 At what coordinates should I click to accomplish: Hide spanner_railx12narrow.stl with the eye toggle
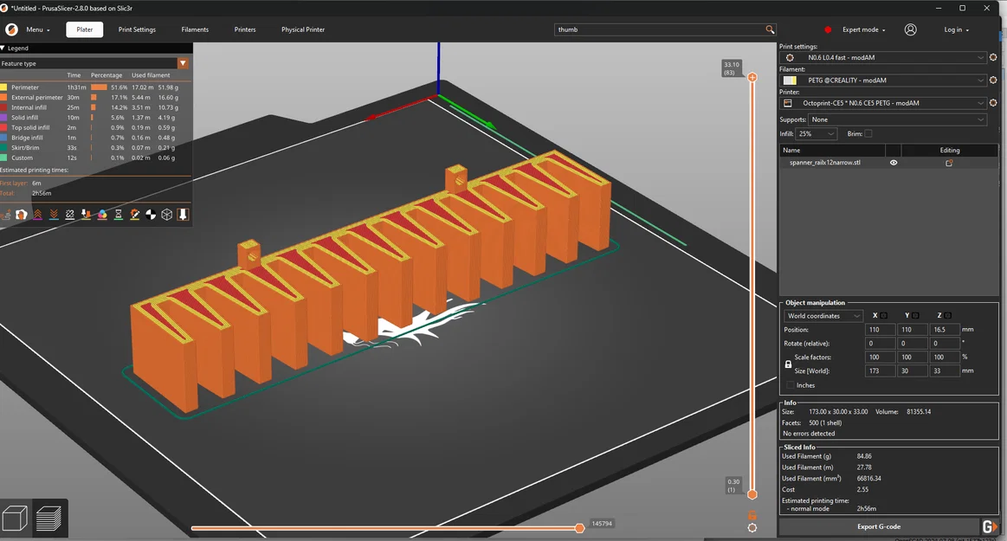(893, 162)
